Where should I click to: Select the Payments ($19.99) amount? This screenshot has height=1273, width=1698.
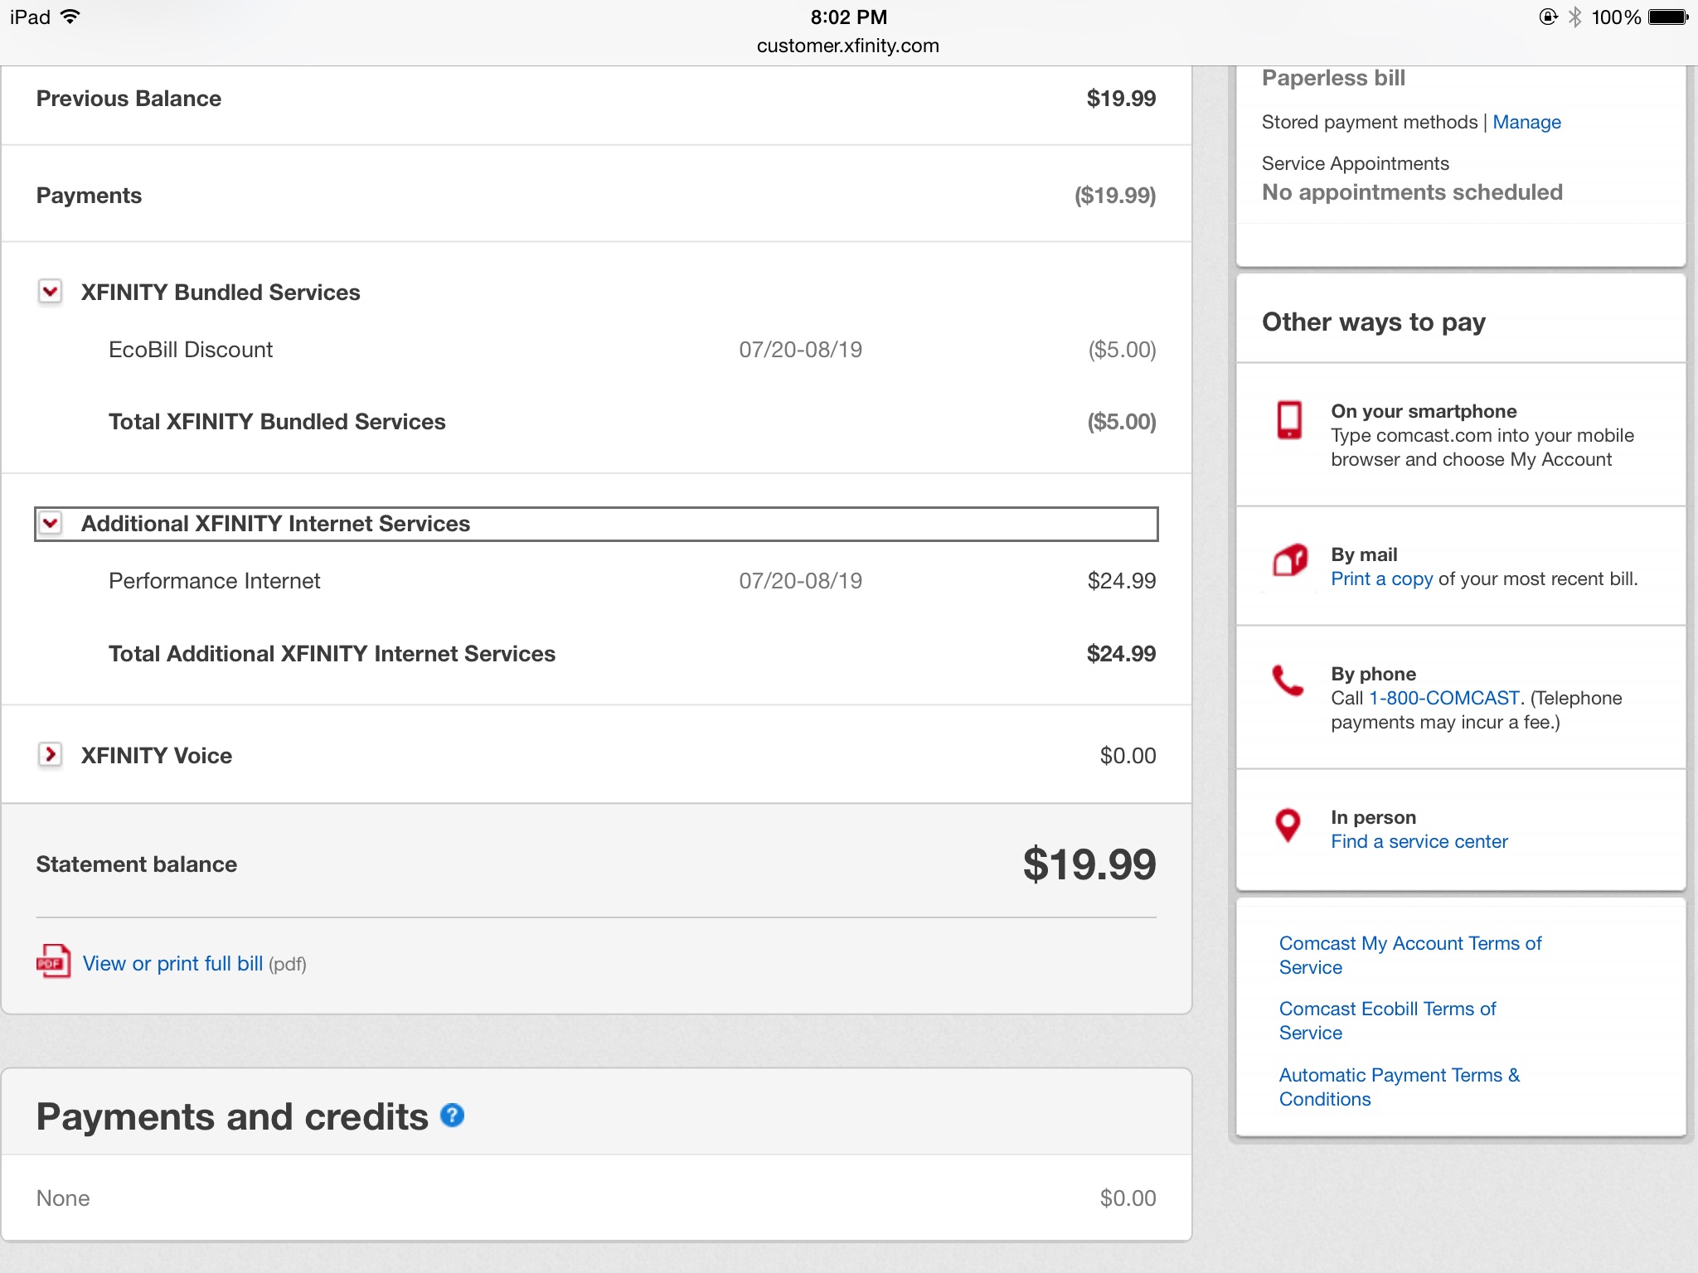pos(1115,196)
